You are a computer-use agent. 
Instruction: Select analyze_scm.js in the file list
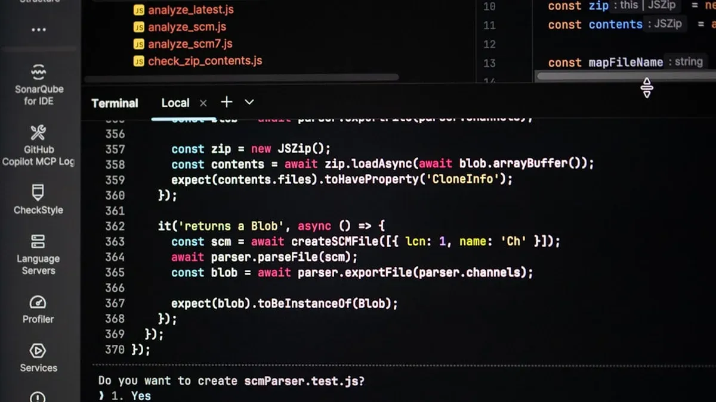[187, 27]
